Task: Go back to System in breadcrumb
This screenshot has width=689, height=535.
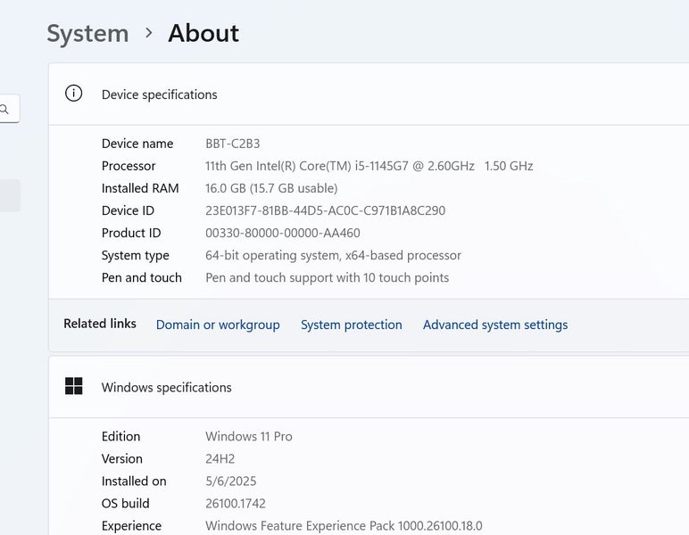Action: (87, 33)
